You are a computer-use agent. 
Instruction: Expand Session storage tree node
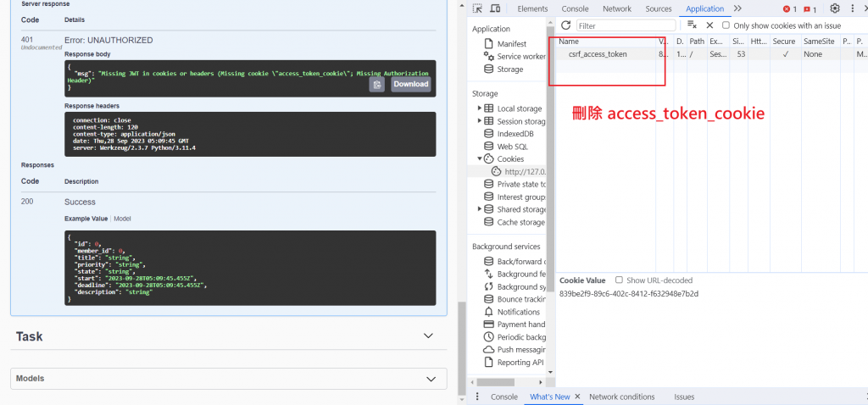(x=479, y=121)
